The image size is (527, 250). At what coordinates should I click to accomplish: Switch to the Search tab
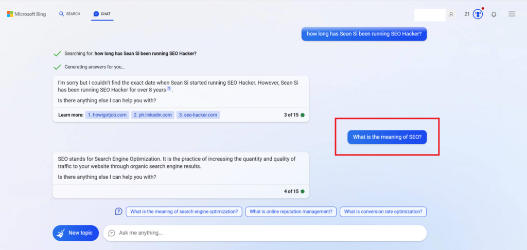click(x=70, y=14)
